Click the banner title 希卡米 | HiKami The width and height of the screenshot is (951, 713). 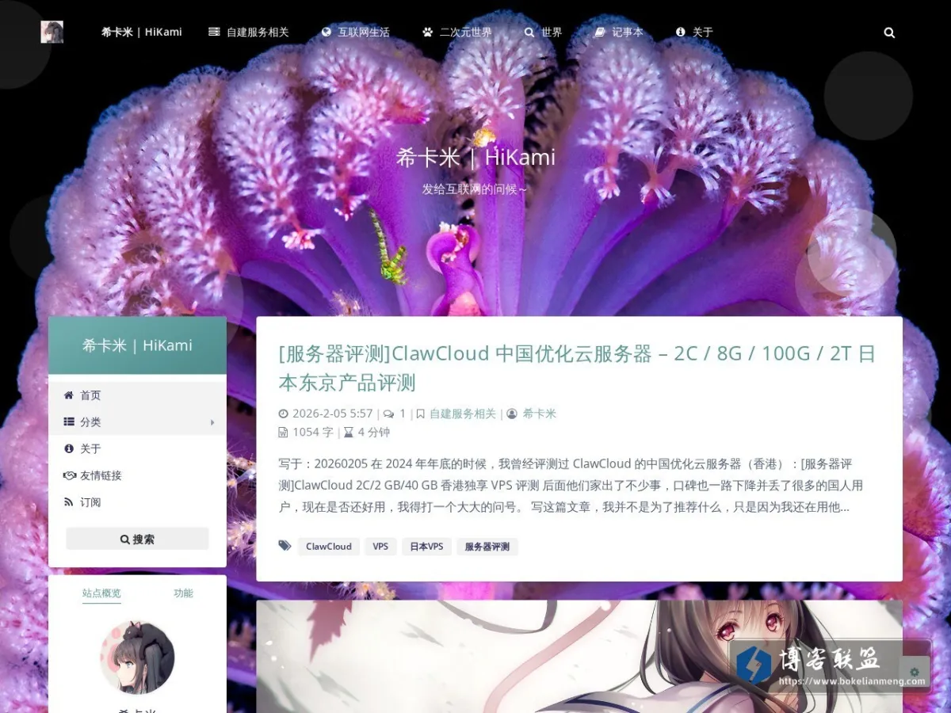coord(475,157)
